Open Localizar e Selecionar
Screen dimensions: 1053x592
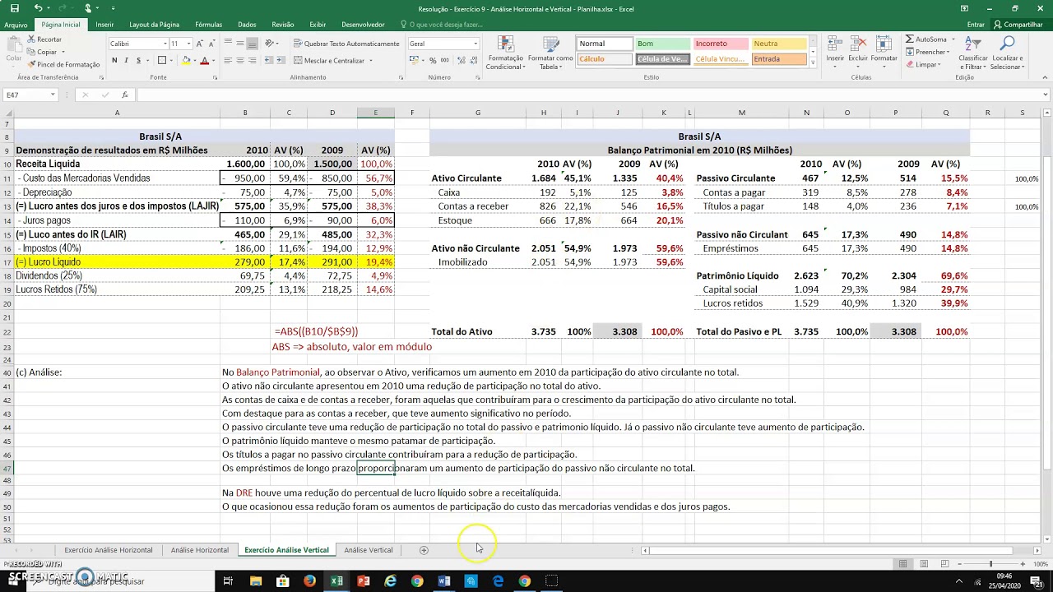pos(1007,53)
